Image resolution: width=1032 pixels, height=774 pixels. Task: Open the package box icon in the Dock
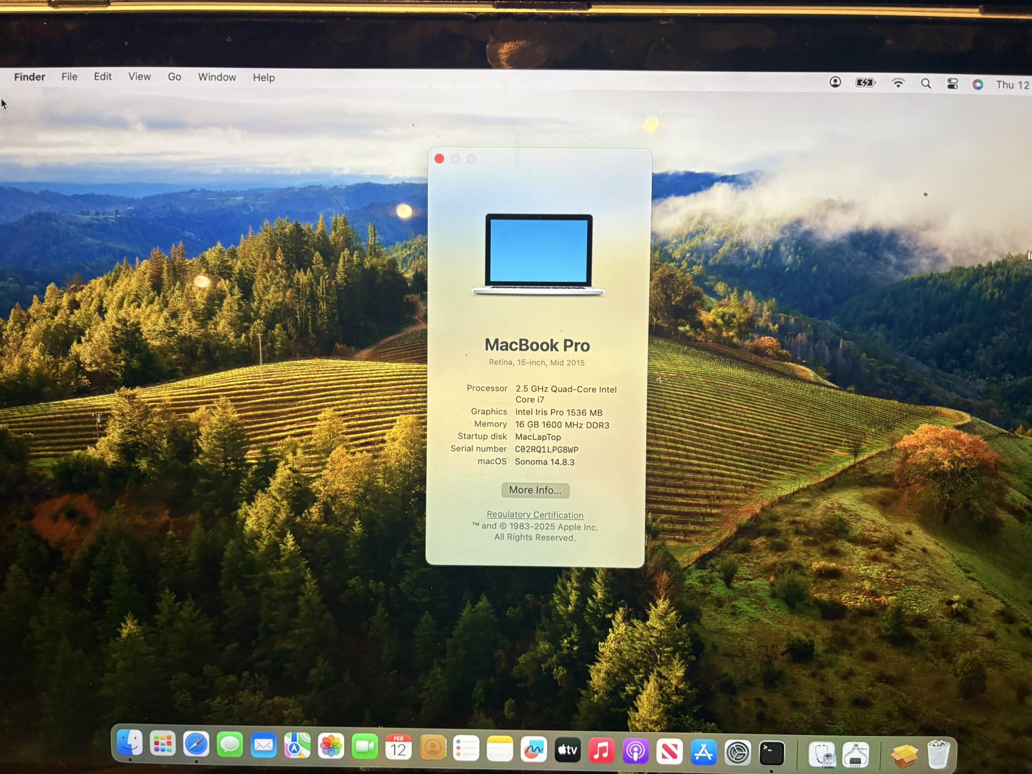[x=905, y=755]
